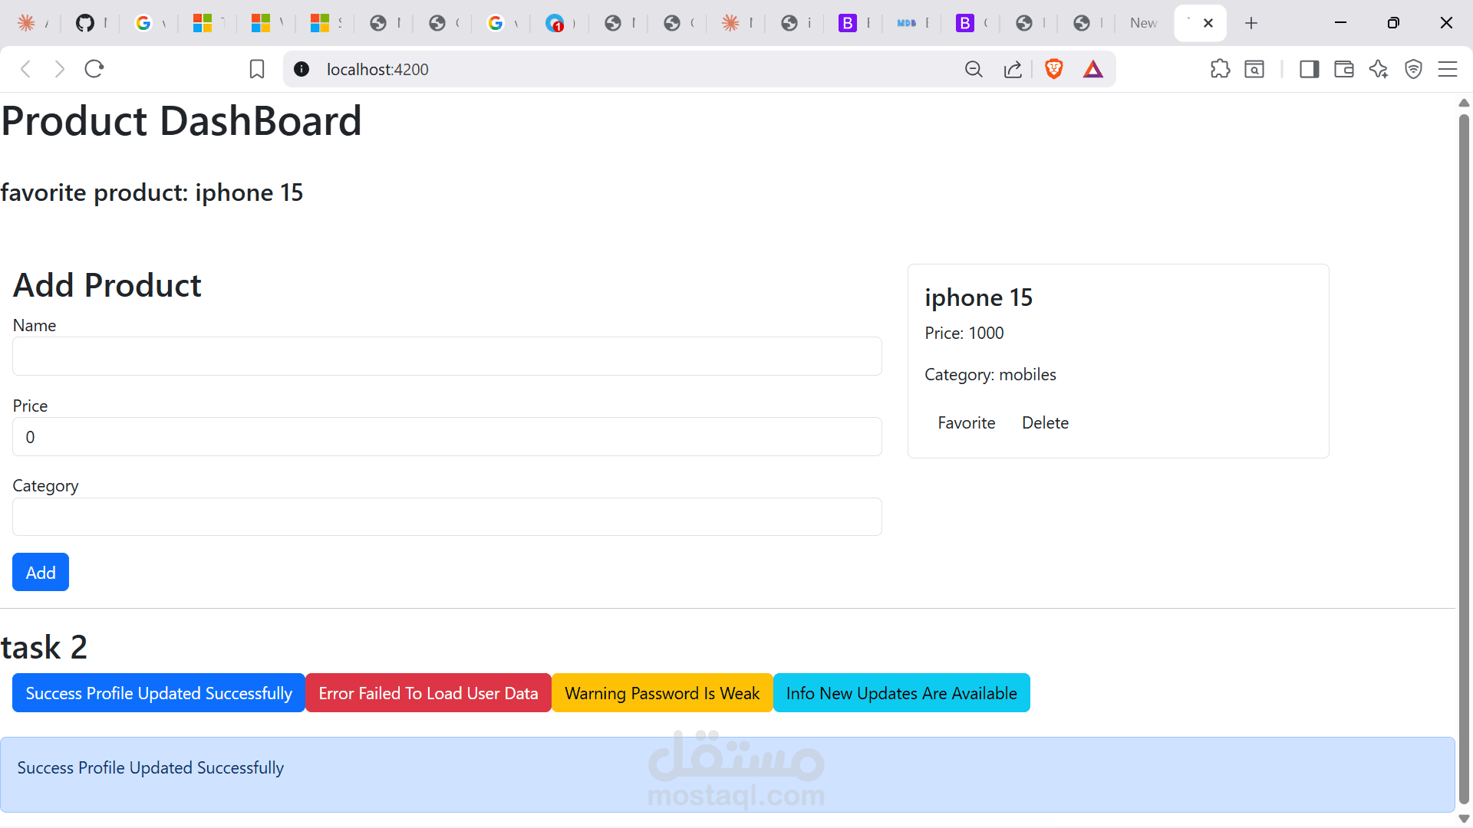Bookmark the current page
The width and height of the screenshot is (1473, 828).
coord(256,69)
